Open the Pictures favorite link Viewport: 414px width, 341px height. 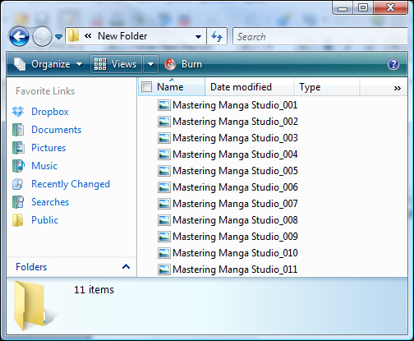tap(48, 148)
